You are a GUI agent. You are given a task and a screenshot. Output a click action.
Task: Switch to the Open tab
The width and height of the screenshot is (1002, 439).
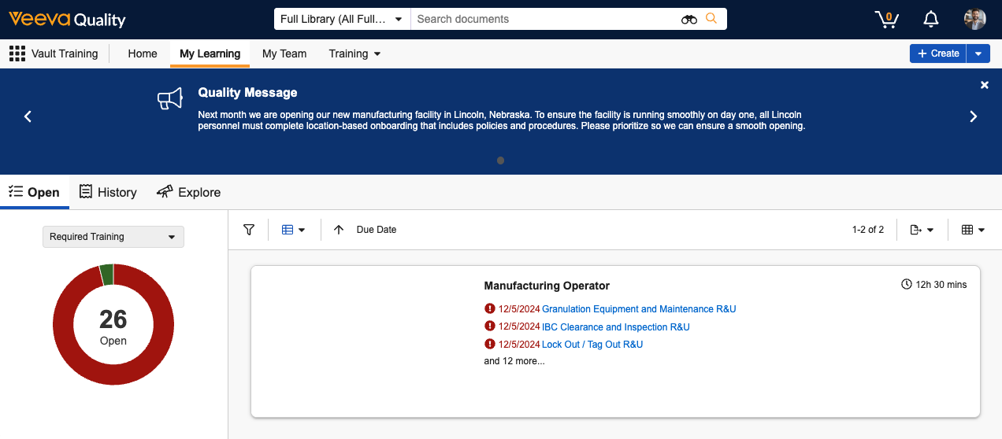point(35,192)
